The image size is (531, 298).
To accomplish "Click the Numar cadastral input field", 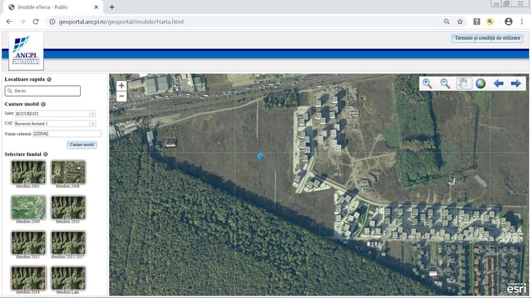I will pos(67,134).
